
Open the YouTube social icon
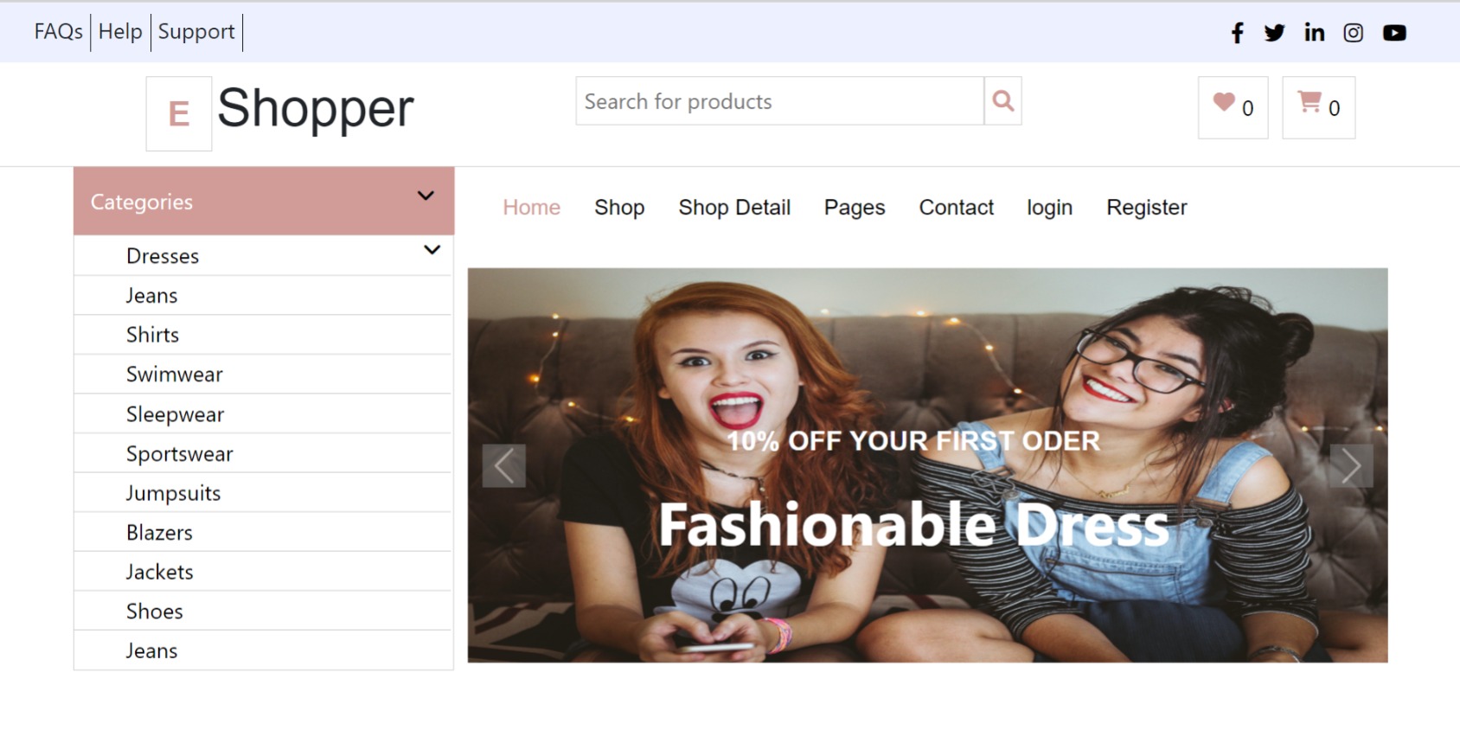click(1394, 33)
